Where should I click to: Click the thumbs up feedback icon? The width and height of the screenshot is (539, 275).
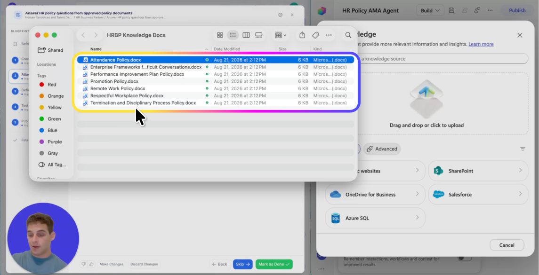tap(91, 264)
